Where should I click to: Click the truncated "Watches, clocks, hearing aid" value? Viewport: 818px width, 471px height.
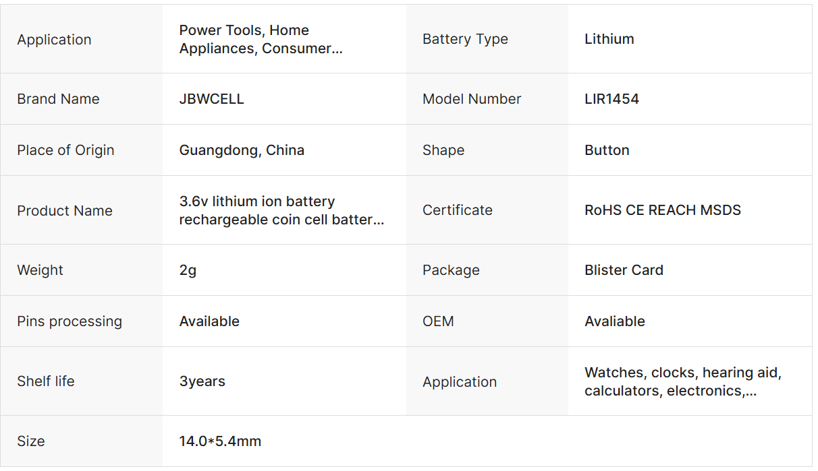(682, 381)
